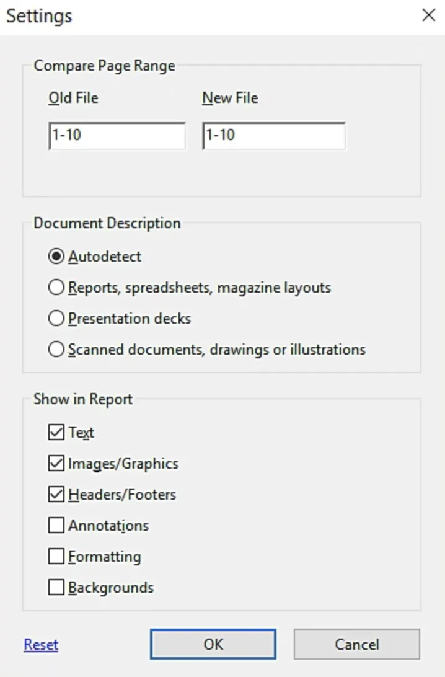Click the Autodetect label text

coord(105,257)
